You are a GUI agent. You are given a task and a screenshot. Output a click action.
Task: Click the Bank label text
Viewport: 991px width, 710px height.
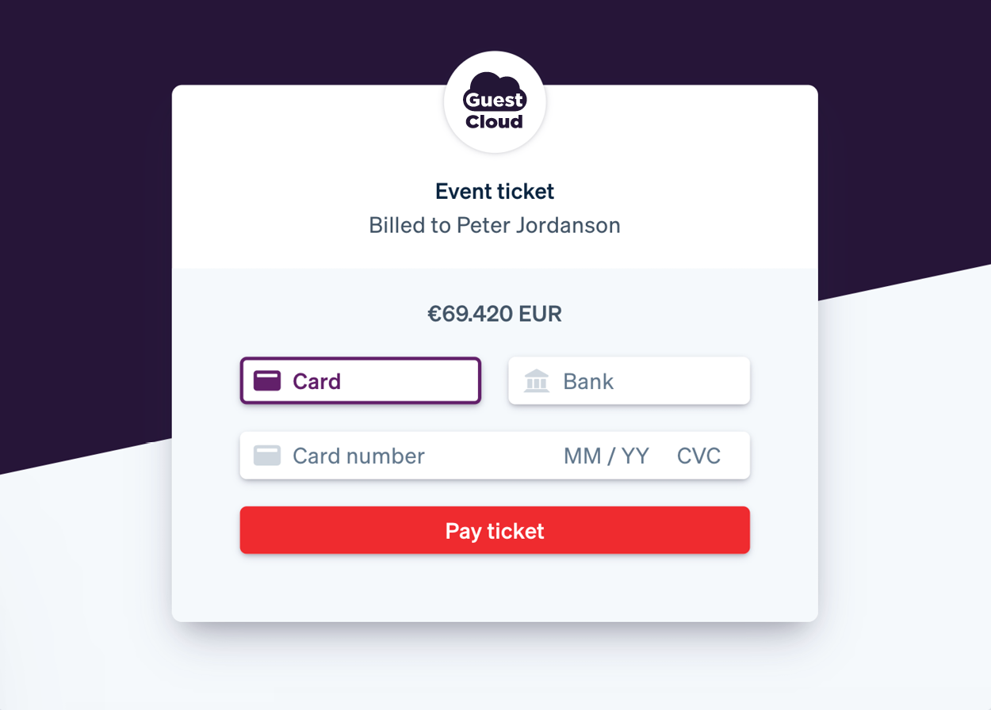588,381
